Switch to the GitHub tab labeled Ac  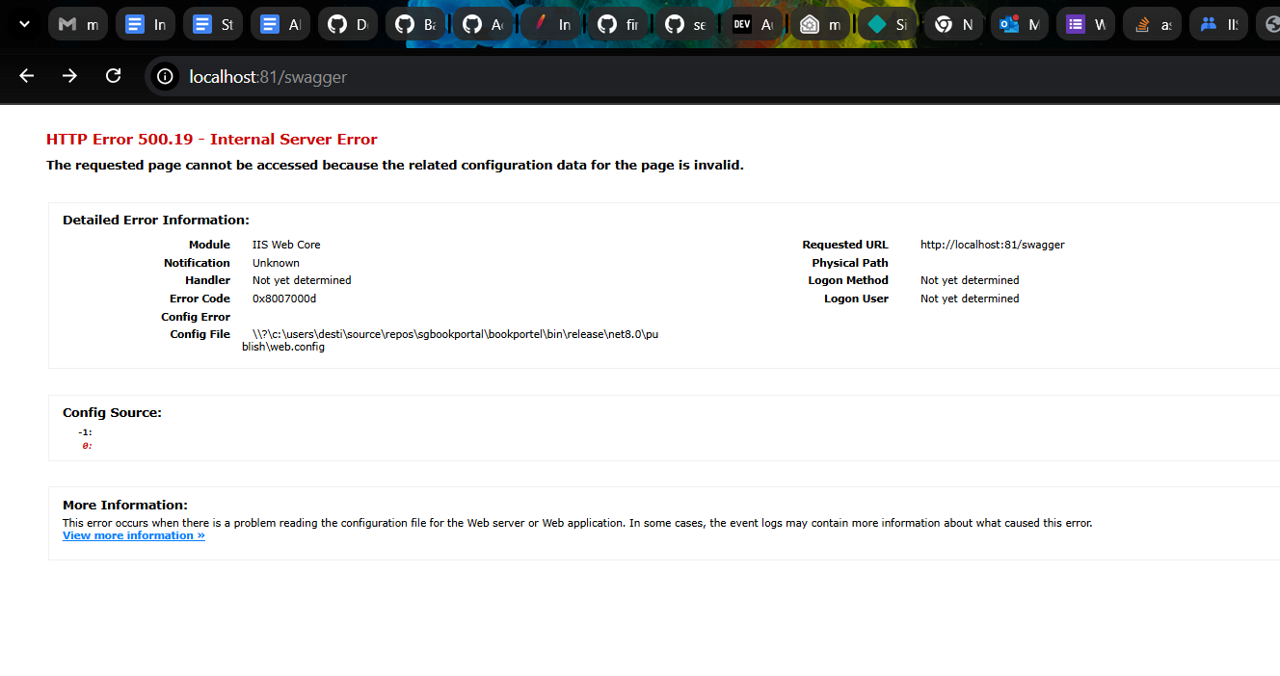tap(483, 24)
